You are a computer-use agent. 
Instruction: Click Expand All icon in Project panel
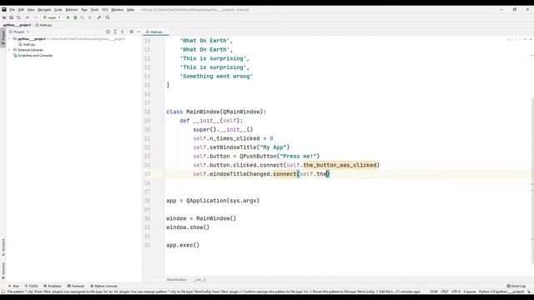click(115, 32)
